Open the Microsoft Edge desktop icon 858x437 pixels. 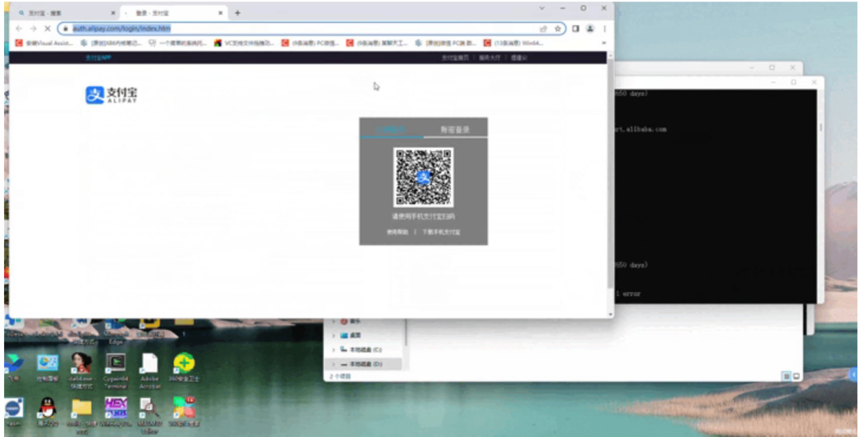point(115,332)
